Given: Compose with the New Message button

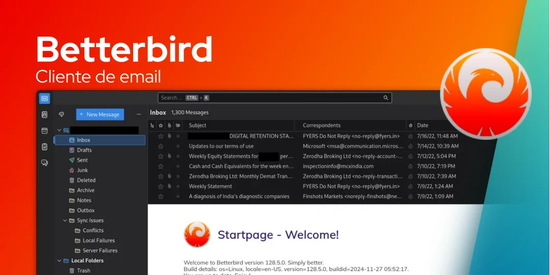Looking at the screenshot, I should [x=100, y=114].
